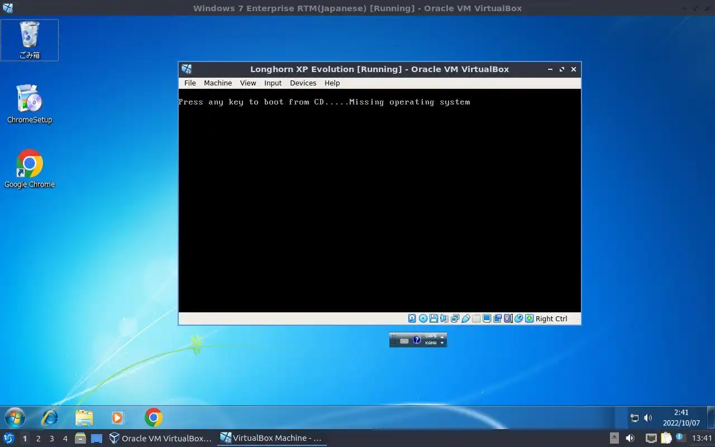
Task: Click the host show desktop panel icon
Action: coord(97,439)
